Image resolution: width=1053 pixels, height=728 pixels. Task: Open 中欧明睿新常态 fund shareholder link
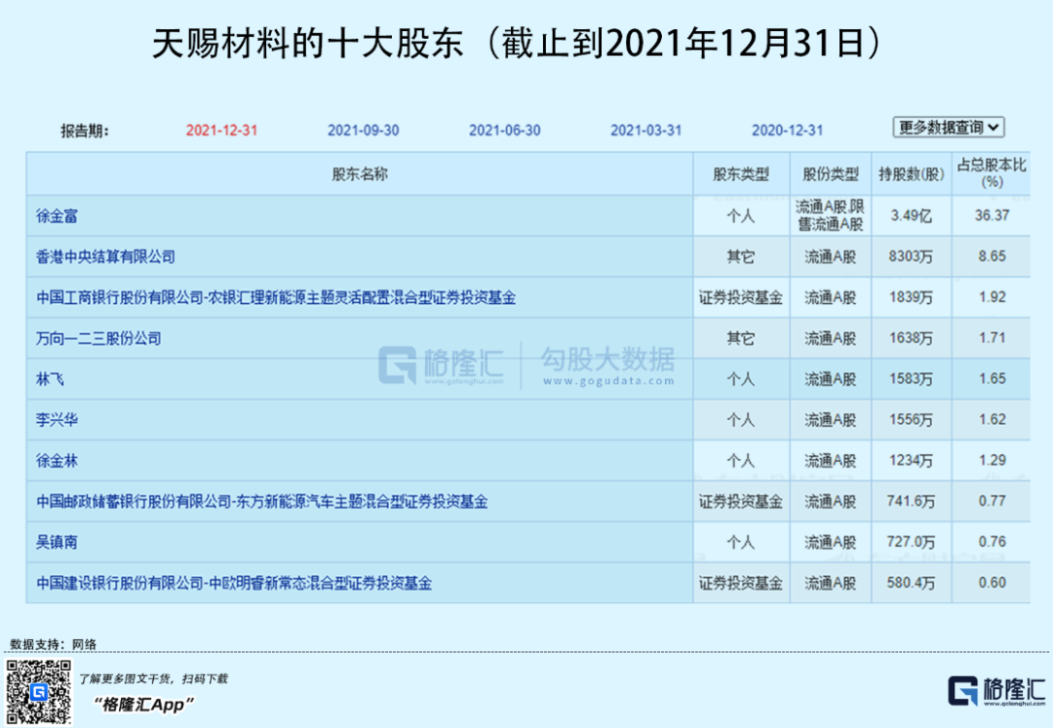(x=234, y=583)
